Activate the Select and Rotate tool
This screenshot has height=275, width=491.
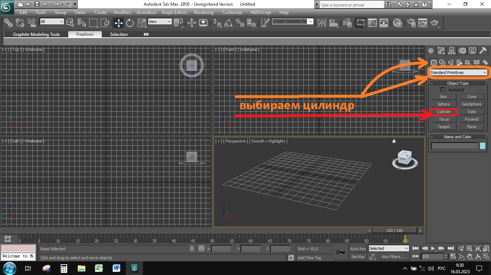[130, 23]
